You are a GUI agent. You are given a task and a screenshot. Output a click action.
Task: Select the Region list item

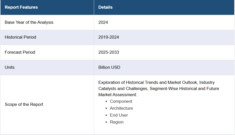117,122
